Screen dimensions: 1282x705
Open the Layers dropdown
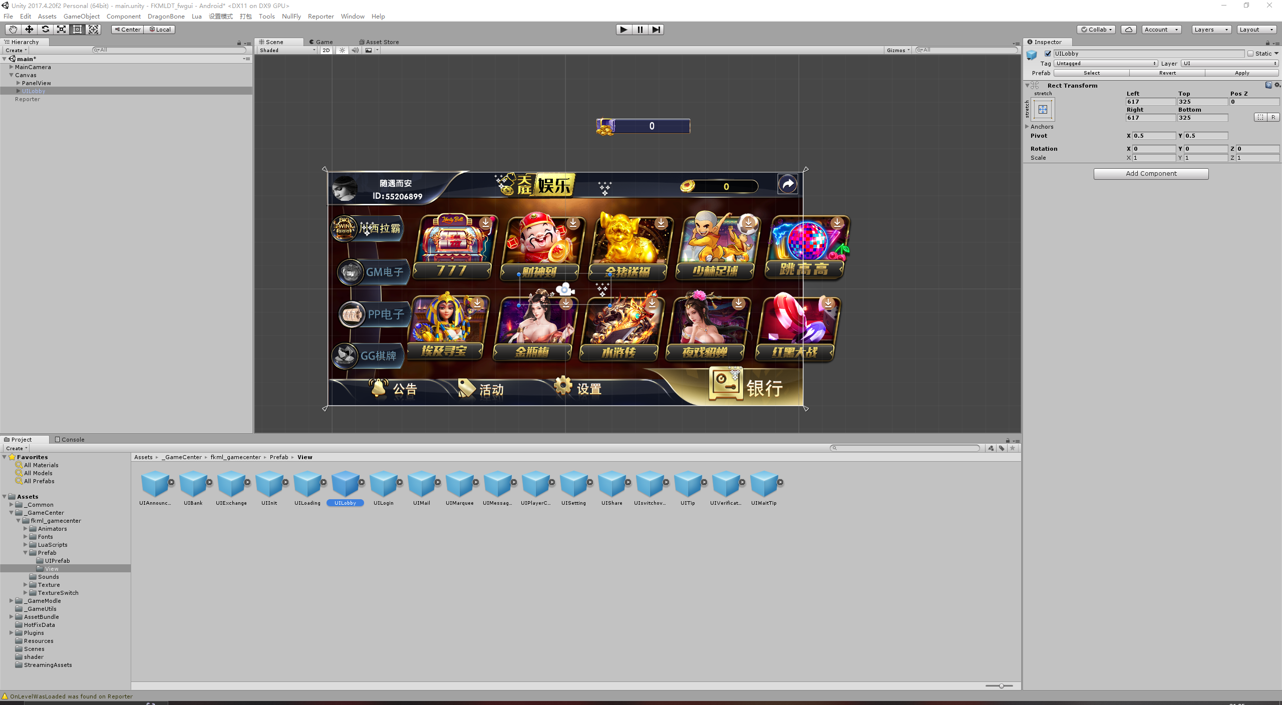coord(1211,30)
